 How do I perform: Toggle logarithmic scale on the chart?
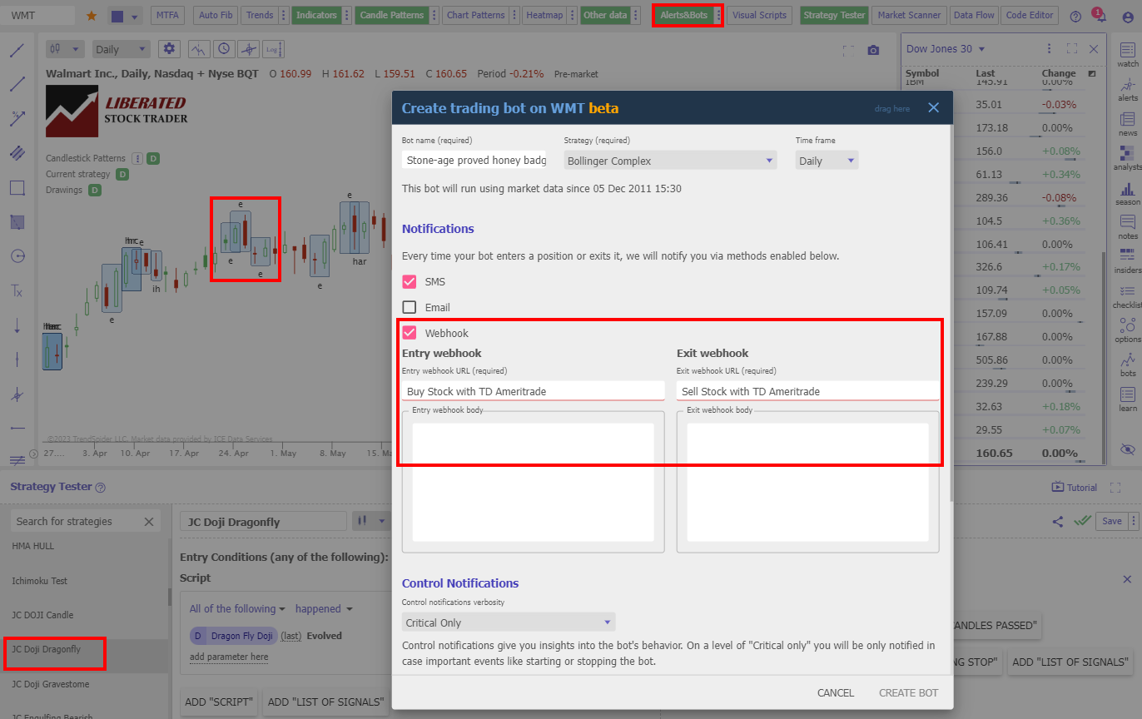[x=273, y=49]
